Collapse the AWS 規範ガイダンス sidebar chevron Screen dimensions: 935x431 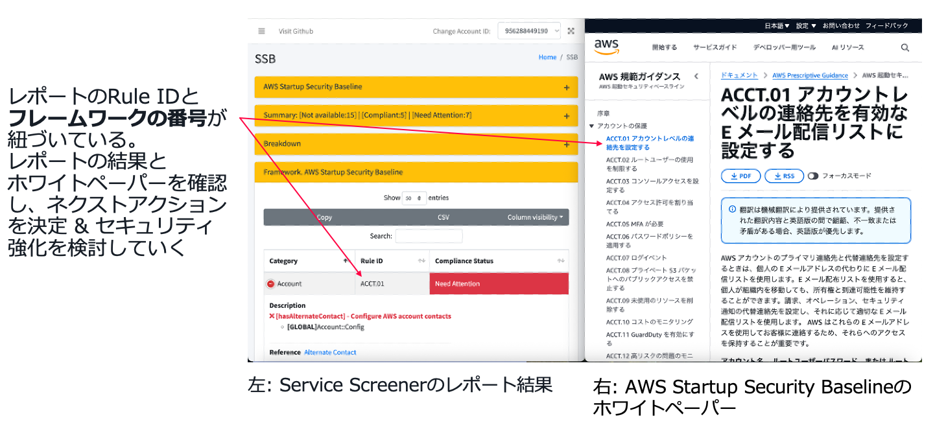pyautogui.click(x=696, y=76)
